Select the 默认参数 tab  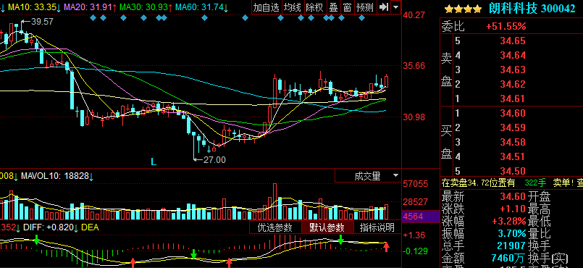[x=327, y=227]
